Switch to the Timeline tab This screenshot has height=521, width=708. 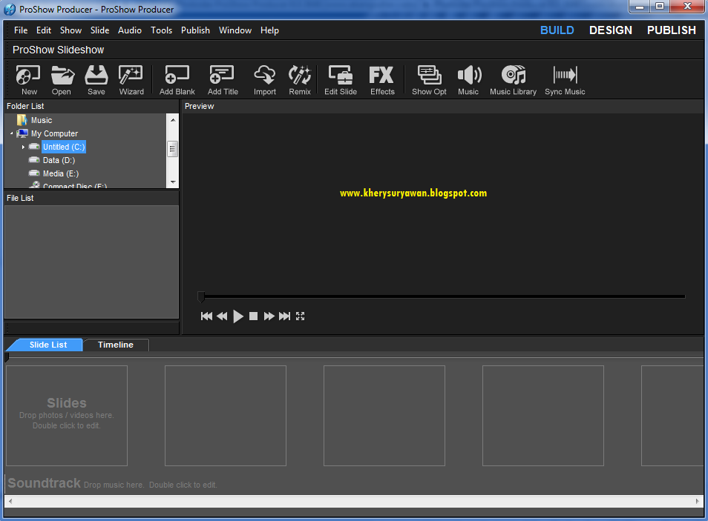coord(116,345)
